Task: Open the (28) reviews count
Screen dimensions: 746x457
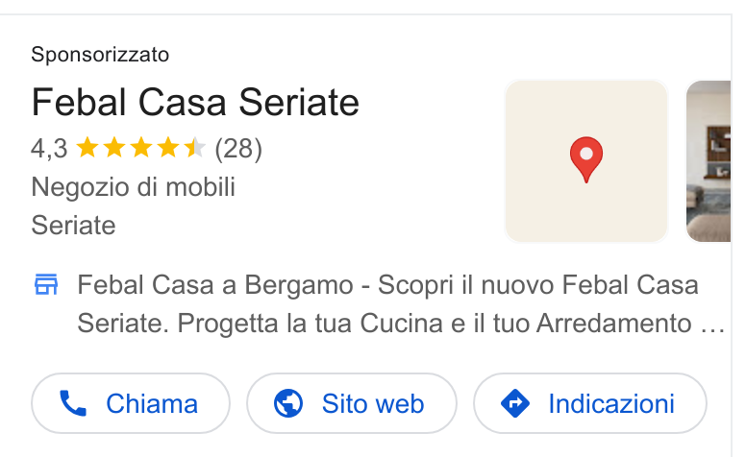Action: point(238,149)
